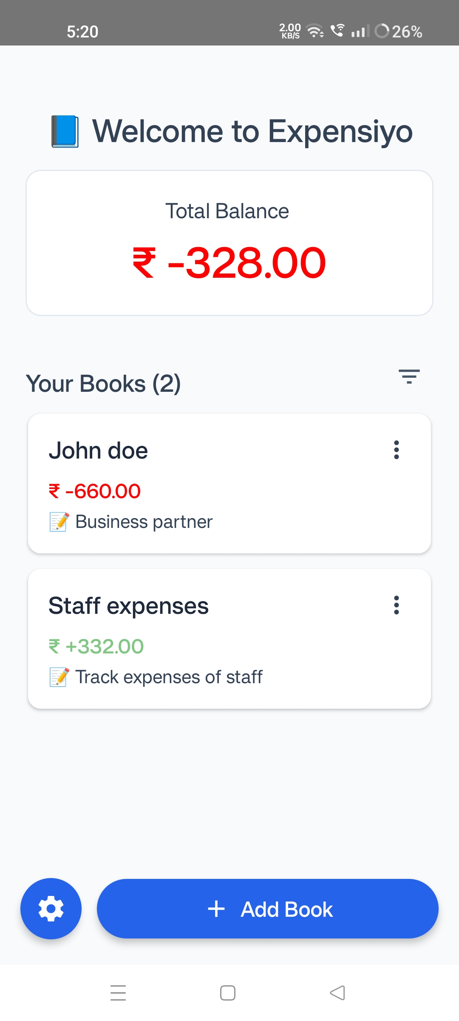Tap the green +332.00 amount in Staff expenses
This screenshot has height=1021, width=459.
tap(96, 646)
